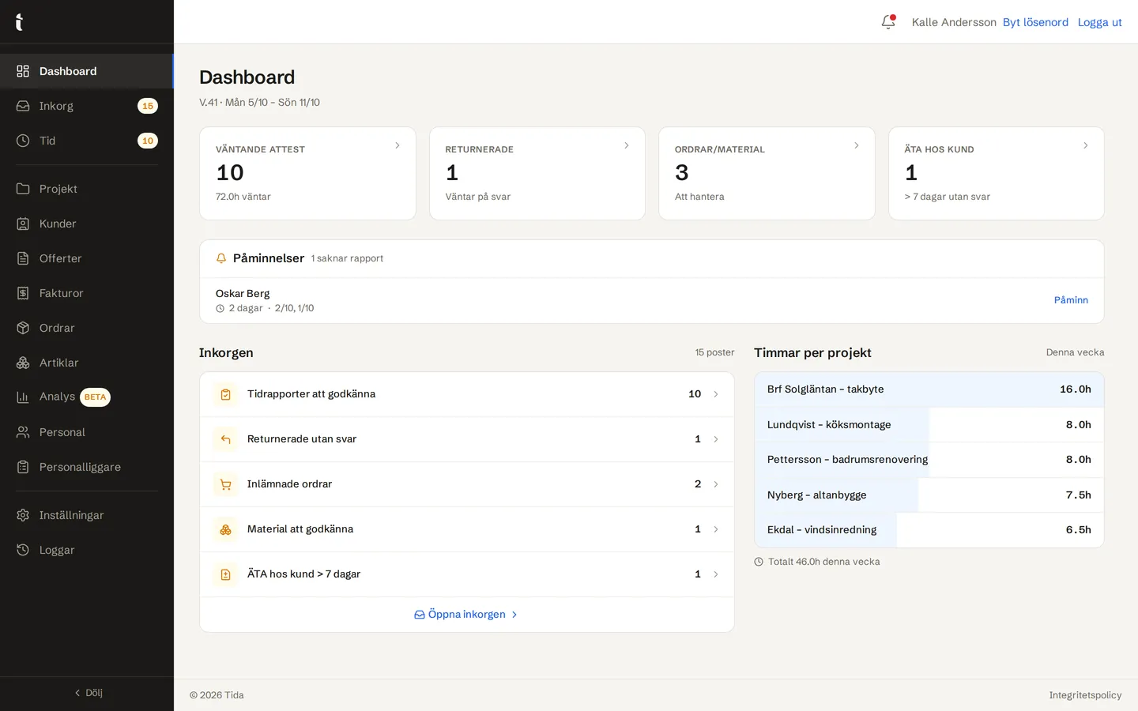The height and width of the screenshot is (711, 1138).
Task: Click the Tidrapporter att godkänna clipboard icon
Action: tap(226, 394)
